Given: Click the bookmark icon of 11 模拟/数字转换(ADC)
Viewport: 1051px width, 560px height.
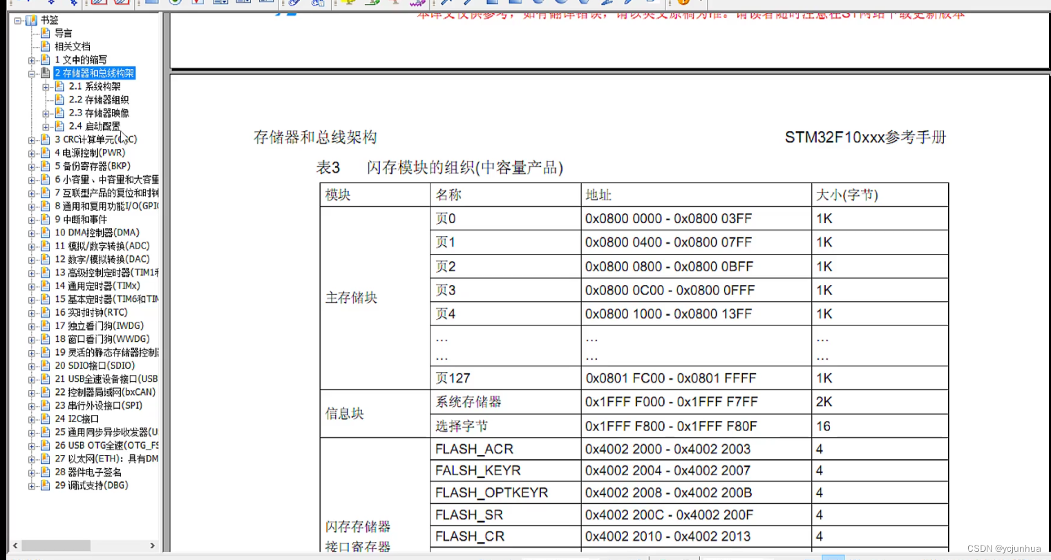Looking at the screenshot, I should click(x=46, y=246).
